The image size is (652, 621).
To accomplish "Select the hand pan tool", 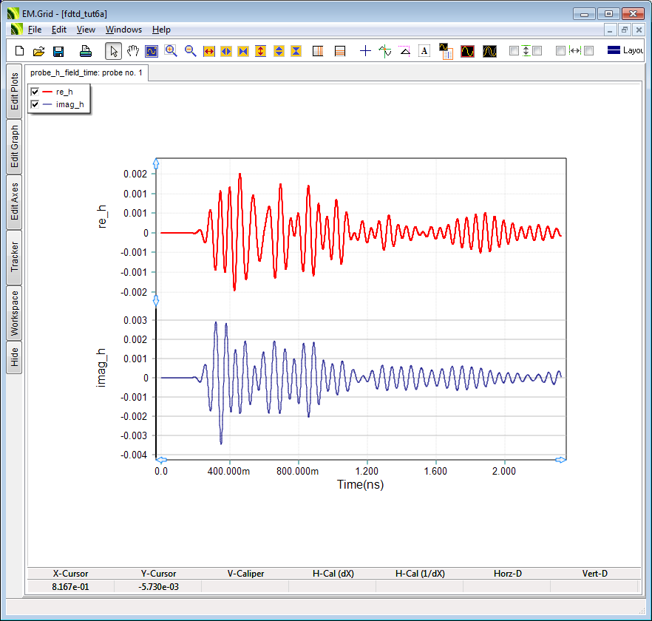I will [x=133, y=51].
